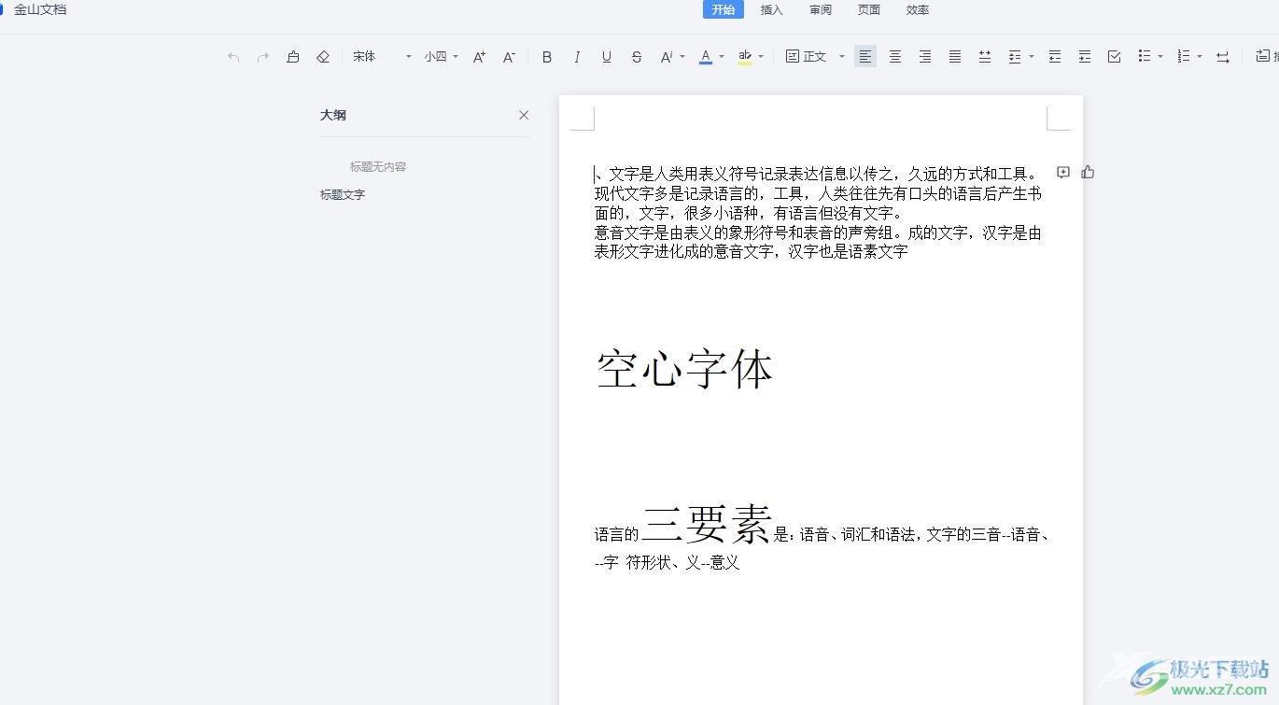Decrease font size with A- icon
1279x705 pixels.
tap(509, 57)
